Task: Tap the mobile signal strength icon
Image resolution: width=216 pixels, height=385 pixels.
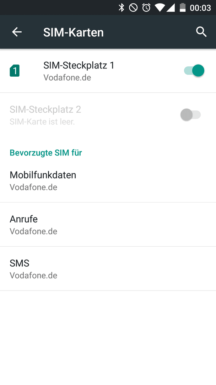Action: pyautogui.click(x=171, y=7)
